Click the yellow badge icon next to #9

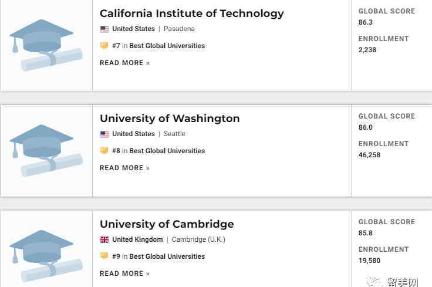pyautogui.click(x=104, y=256)
